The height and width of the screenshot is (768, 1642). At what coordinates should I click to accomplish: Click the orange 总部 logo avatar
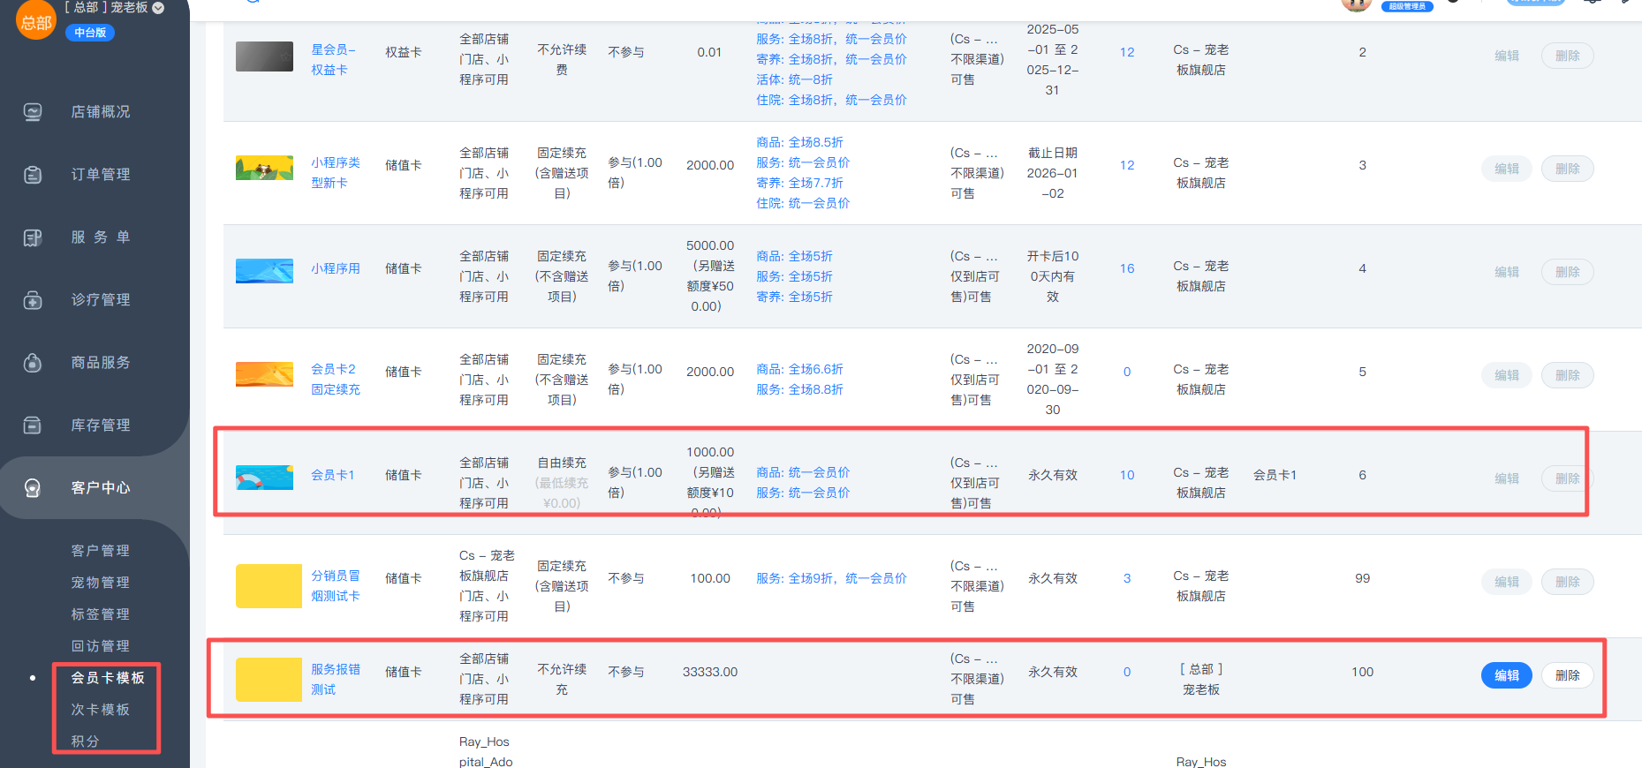[x=36, y=21]
